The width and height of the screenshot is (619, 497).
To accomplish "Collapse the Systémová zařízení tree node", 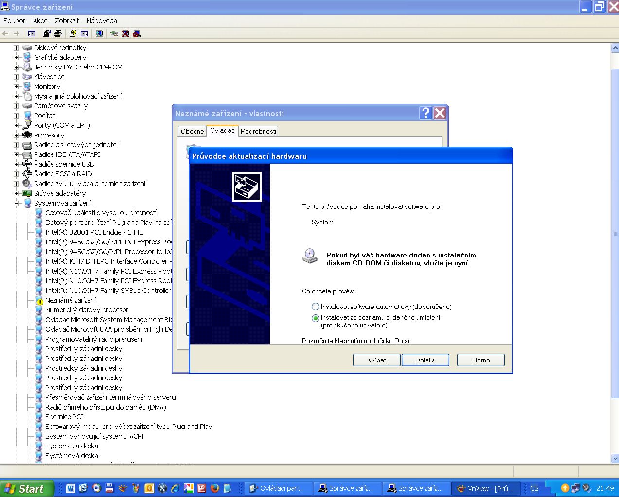I will pyautogui.click(x=16, y=203).
